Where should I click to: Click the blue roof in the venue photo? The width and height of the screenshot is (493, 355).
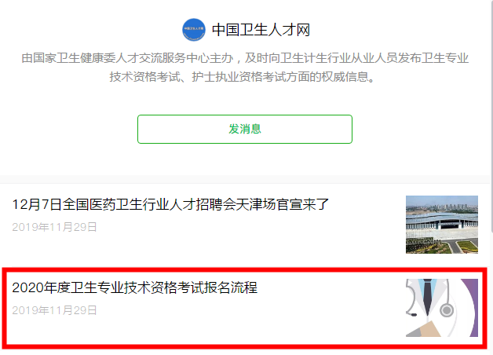(x=442, y=218)
